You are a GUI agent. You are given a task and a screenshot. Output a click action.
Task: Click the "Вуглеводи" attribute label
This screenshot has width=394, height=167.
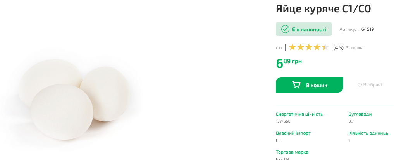tap(360, 114)
